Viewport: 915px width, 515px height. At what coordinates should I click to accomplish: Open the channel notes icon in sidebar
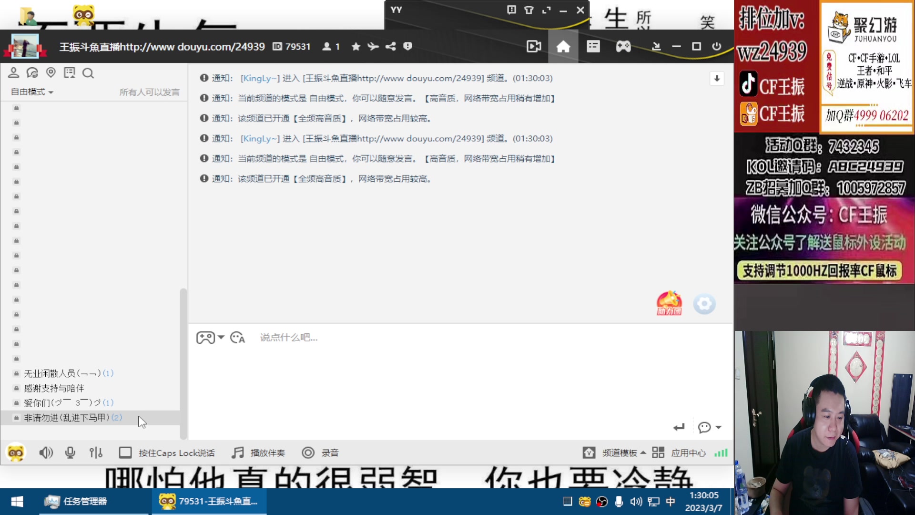tap(70, 72)
